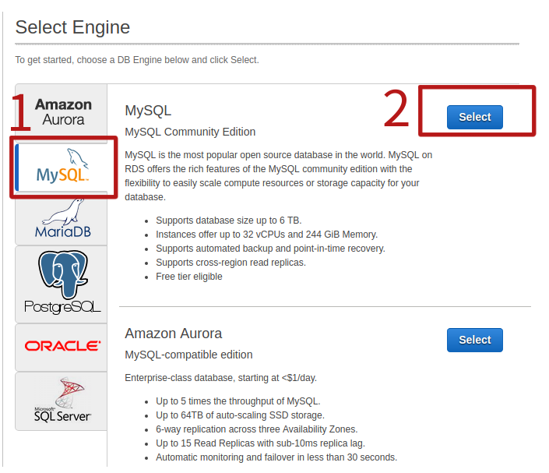549x473 pixels.
Task: Select the Microsoft SQL Server logo
Action: pyautogui.click(x=62, y=400)
